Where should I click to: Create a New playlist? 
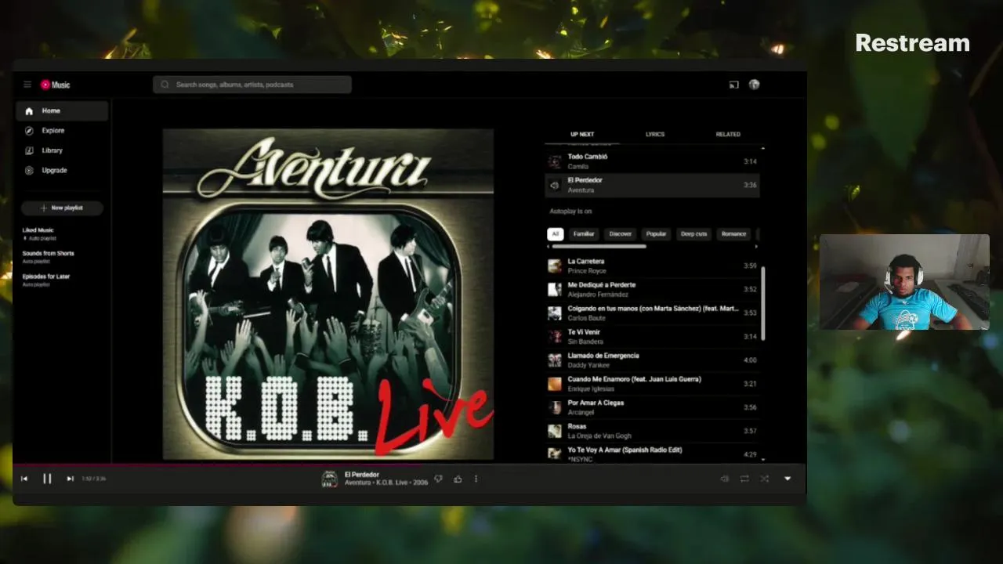click(62, 208)
